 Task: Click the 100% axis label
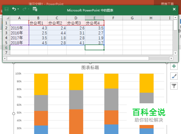click(x=18, y=73)
